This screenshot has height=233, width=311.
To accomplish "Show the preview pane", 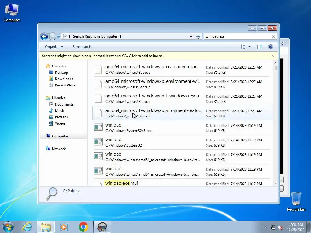I will pyautogui.click(x=260, y=47).
